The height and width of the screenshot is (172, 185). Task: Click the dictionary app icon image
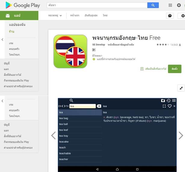[x=70, y=51]
